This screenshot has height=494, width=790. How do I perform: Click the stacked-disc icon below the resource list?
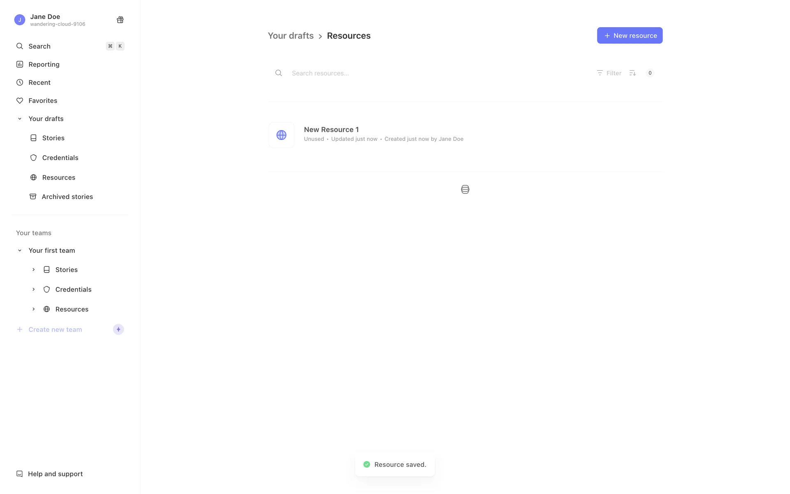coord(465,189)
